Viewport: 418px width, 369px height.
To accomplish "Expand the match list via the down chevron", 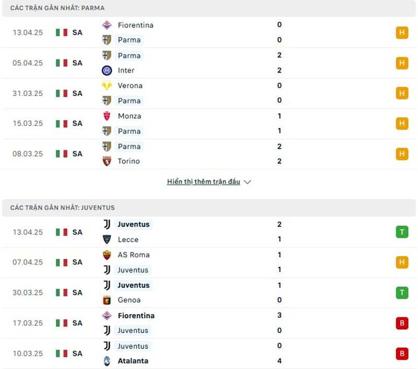I will [247, 182].
